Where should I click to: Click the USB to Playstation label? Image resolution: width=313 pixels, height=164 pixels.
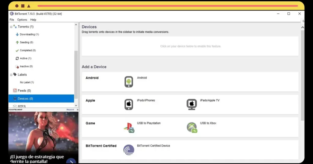click(149, 123)
